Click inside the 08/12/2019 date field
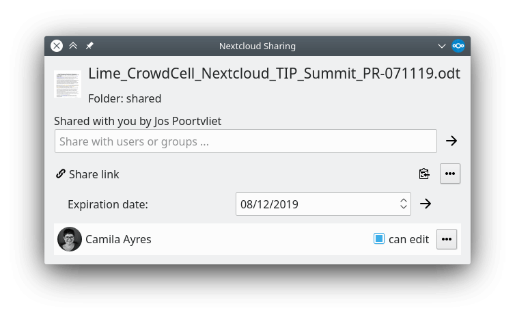The height and width of the screenshot is (317, 515). tap(314, 204)
